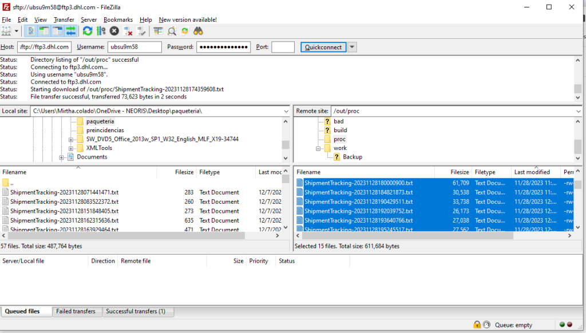Toggle remote directory tree display
This screenshot has width=586, height=333.
[58, 31]
